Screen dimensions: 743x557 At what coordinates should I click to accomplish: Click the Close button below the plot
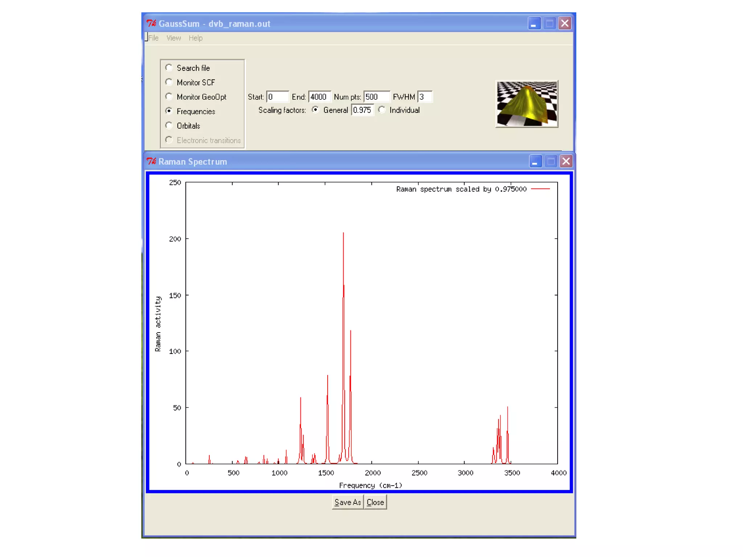375,502
